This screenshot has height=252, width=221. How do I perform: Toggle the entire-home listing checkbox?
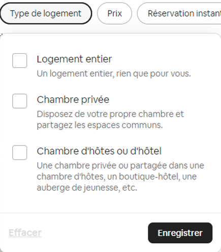[19, 60]
